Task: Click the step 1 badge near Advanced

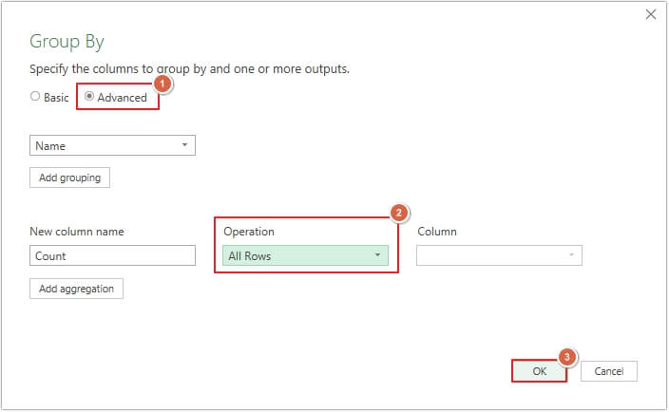Action: tap(162, 84)
